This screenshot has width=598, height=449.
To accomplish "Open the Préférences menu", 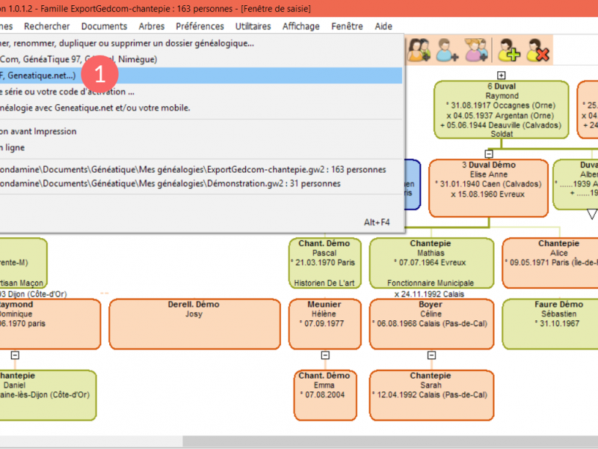I will pos(199,26).
